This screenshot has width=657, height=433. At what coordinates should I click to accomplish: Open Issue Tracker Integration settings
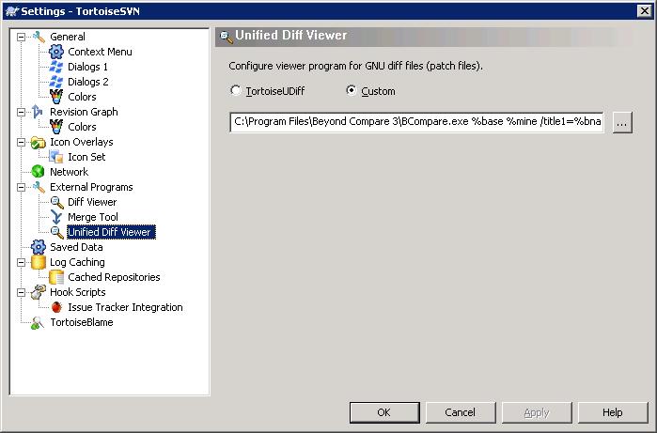125,307
